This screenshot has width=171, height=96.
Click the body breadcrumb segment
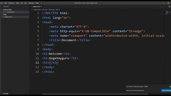tap(53, 10)
